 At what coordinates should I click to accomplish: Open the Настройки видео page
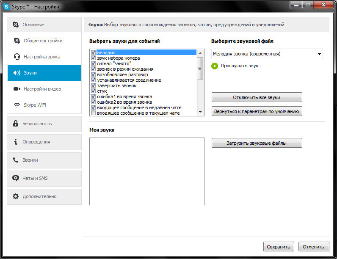(x=44, y=89)
